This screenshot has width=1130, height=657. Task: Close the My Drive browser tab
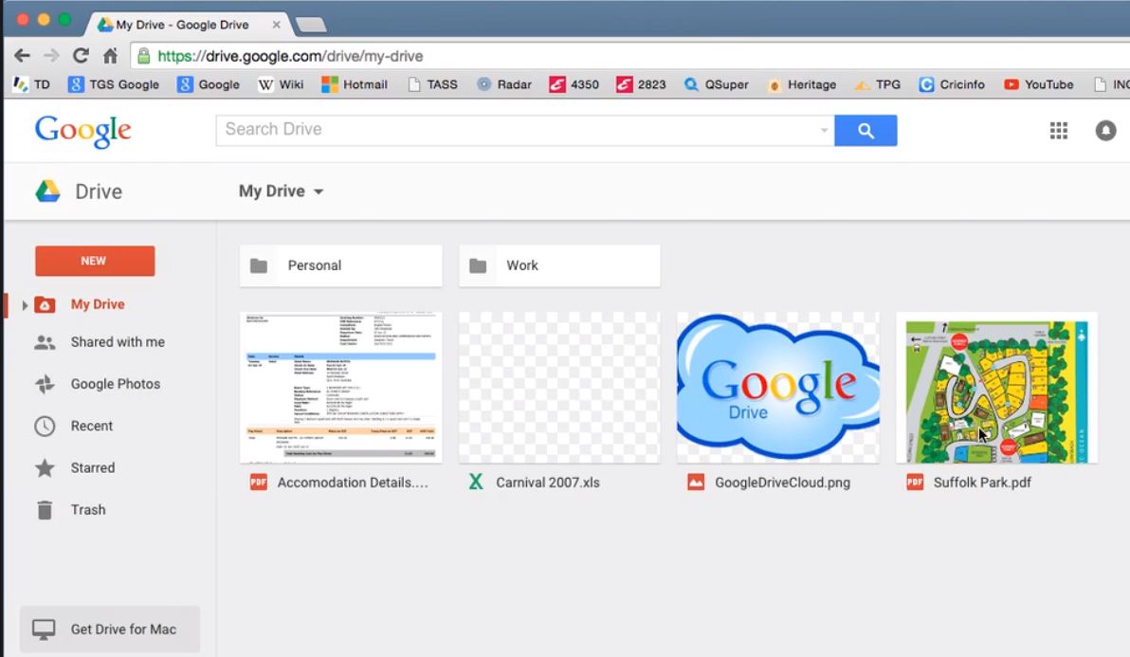(276, 25)
